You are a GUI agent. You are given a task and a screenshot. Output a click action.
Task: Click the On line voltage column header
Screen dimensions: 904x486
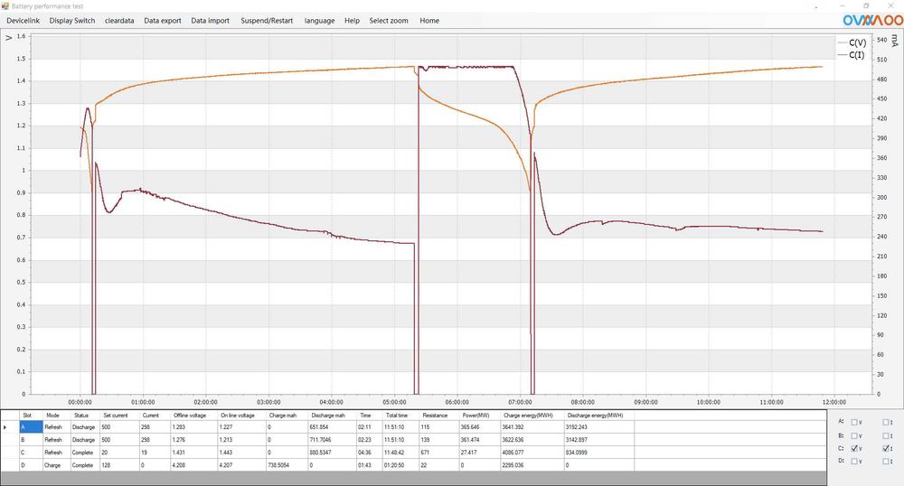pyautogui.click(x=242, y=416)
